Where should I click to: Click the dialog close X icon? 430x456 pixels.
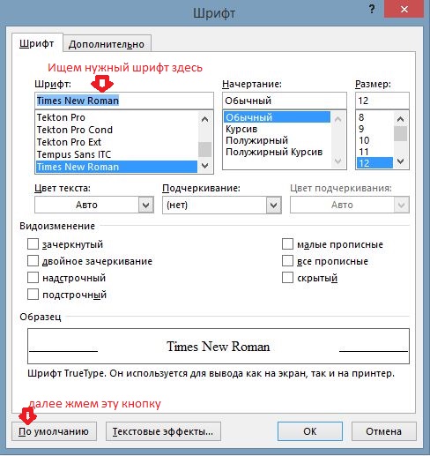[x=404, y=10]
